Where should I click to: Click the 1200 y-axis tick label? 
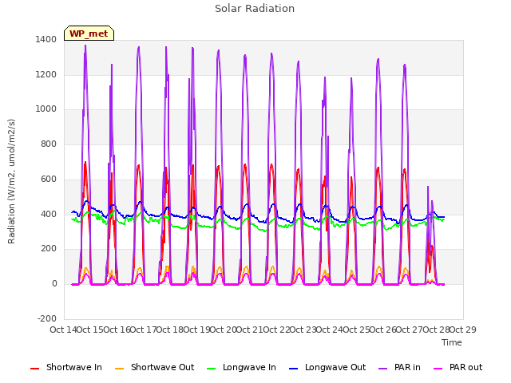46,74
